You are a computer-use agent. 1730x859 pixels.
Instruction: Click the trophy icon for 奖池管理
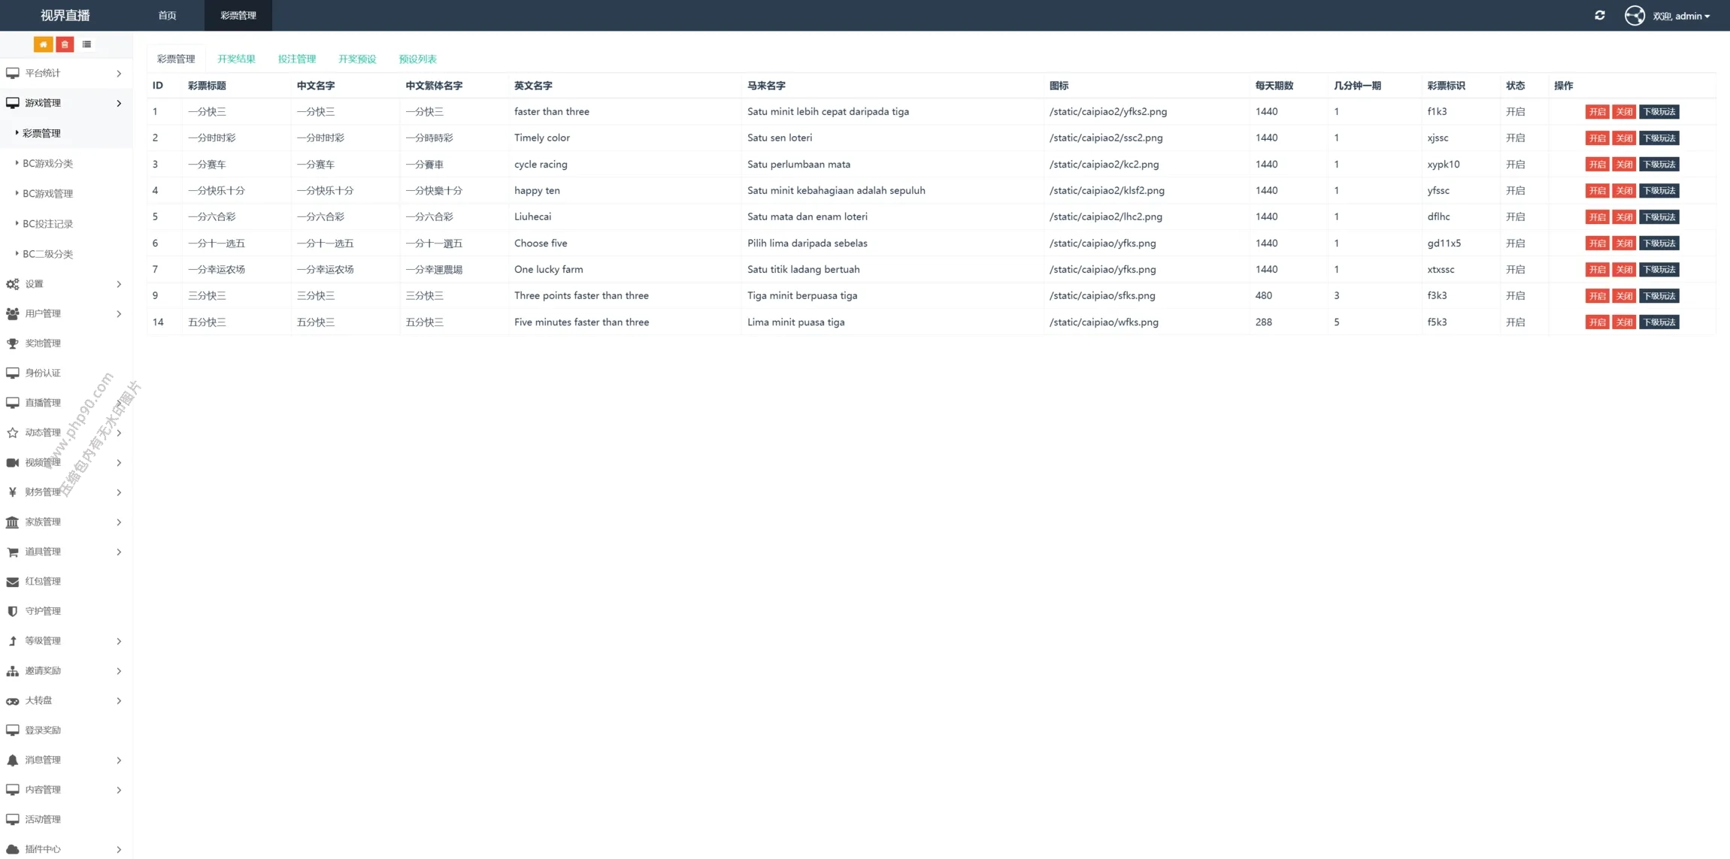(13, 343)
